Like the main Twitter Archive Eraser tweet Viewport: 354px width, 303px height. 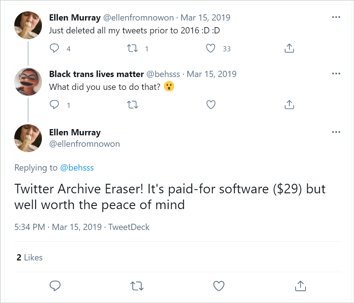(x=218, y=286)
